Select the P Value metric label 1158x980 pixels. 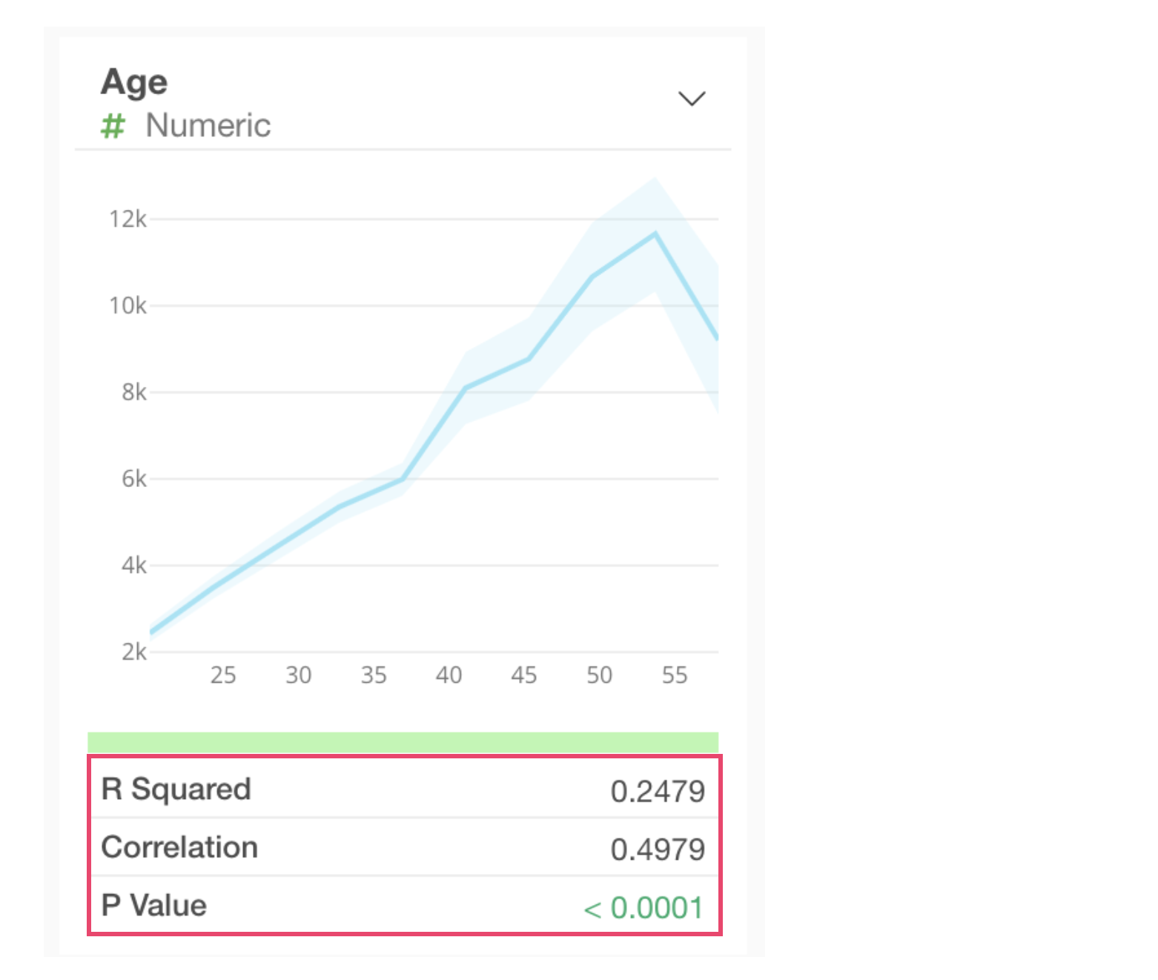154,905
